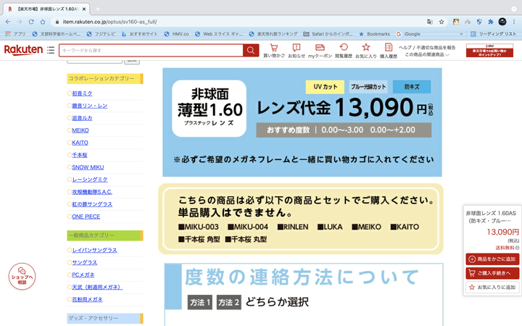Open browsing history 閲覧履歴
The image size is (522, 326).
pos(344,51)
